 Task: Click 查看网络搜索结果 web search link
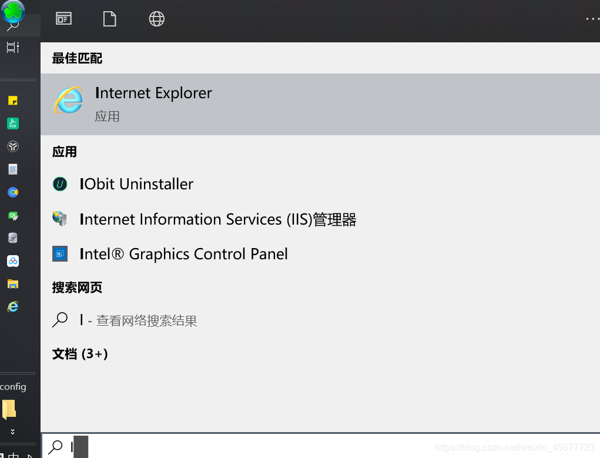click(146, 320)
